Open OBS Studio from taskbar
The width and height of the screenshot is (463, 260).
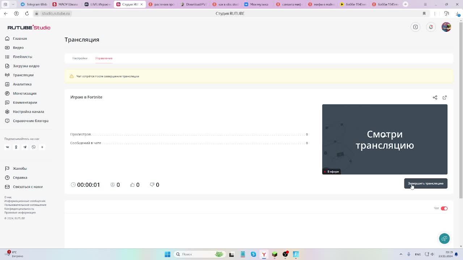[x=285, y=254]
